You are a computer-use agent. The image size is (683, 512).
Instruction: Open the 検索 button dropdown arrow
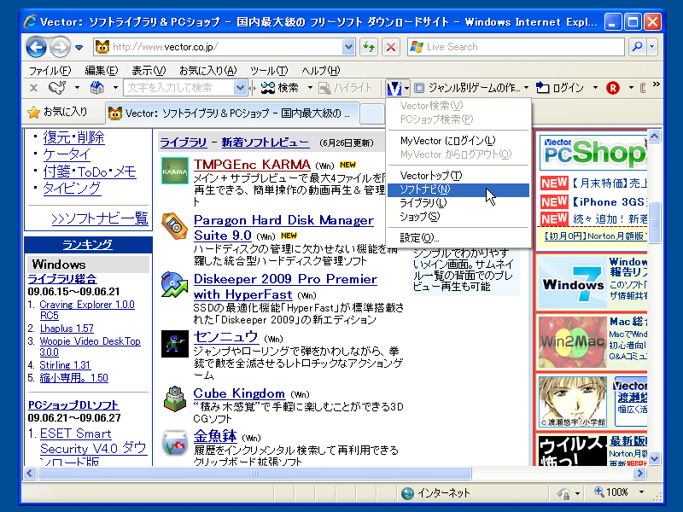point(310,88)
